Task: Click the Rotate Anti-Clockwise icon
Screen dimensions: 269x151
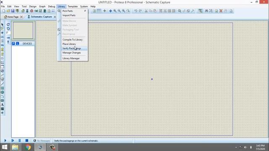Action: click(x=8, y=29)
